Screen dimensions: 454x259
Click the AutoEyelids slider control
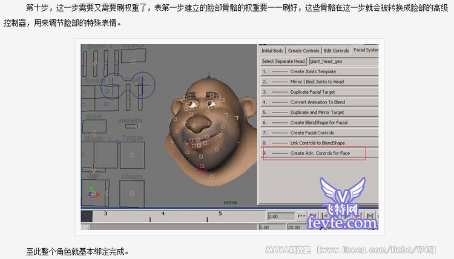point(130,127)
